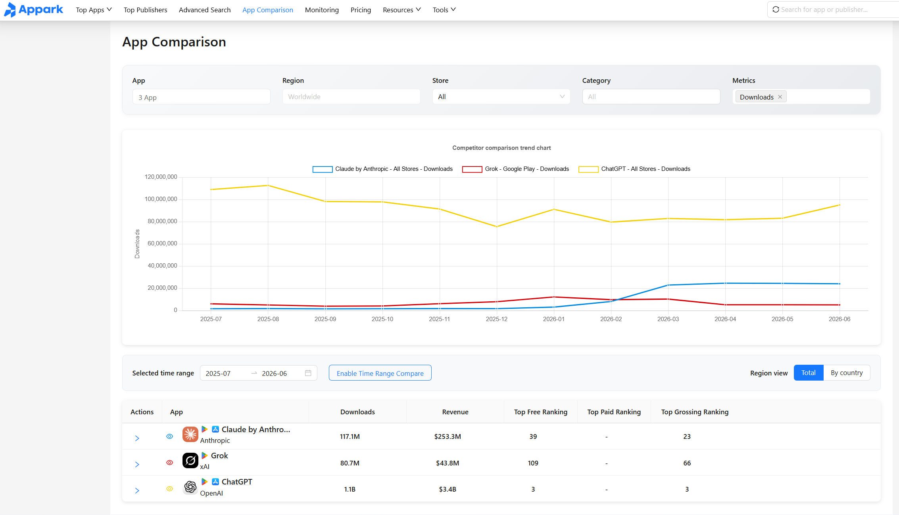Viewport: 899px width, 515px height.
Task: Toggle visibility of ChatGPT row
Action: pyautogui.click(x=169, y=489)
